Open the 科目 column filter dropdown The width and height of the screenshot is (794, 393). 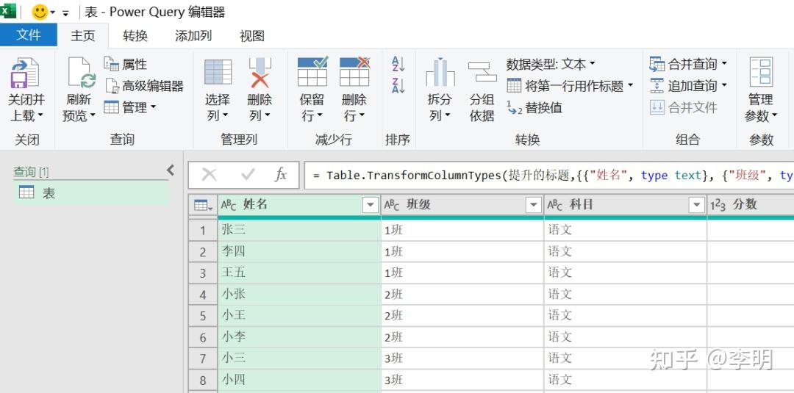coord(697,205)
